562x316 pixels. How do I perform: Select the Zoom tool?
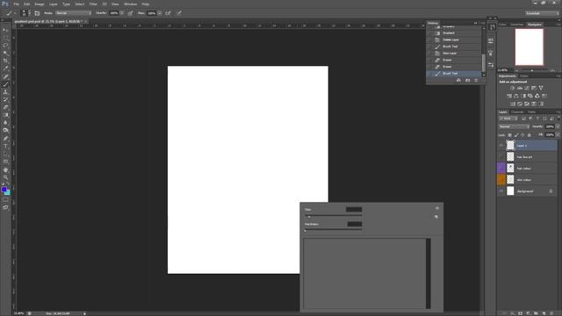[x=5, y=177]
